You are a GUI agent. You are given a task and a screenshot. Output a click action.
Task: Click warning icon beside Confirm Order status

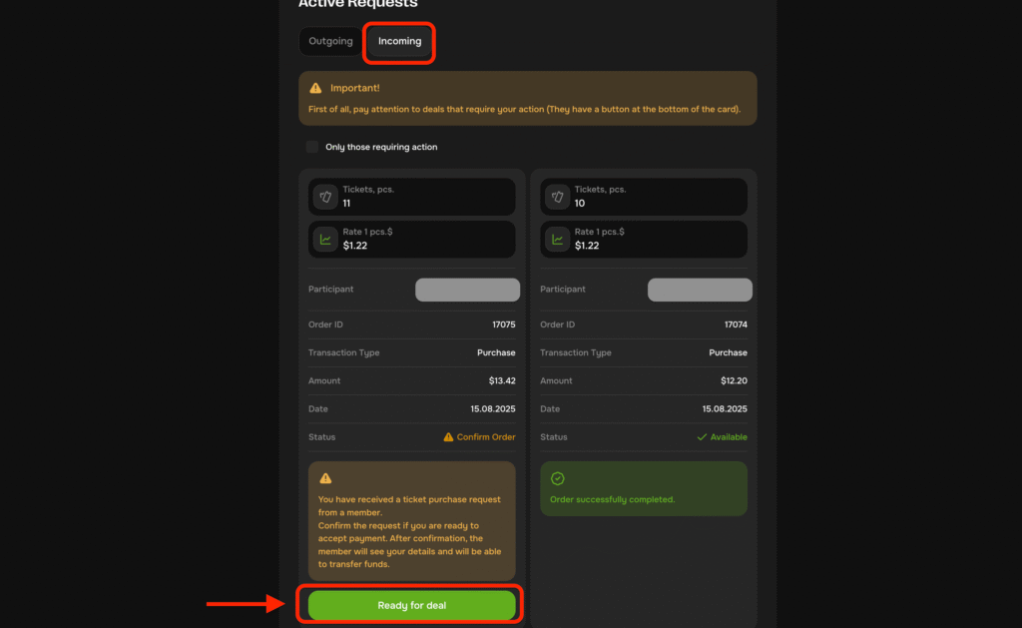click(449, 437)
